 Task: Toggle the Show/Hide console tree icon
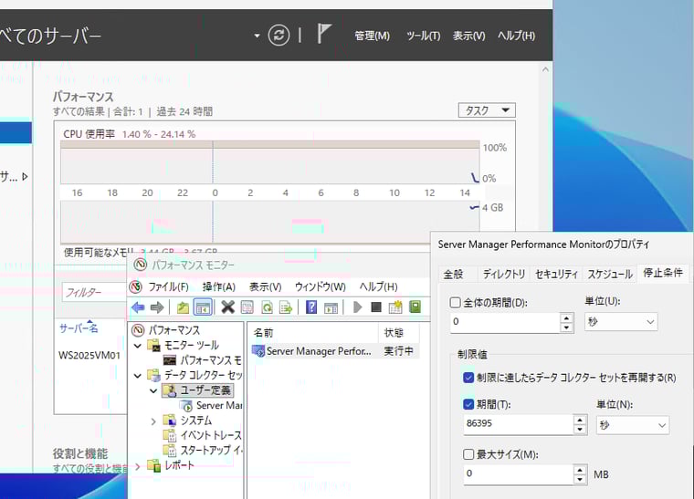click(203, 307)
